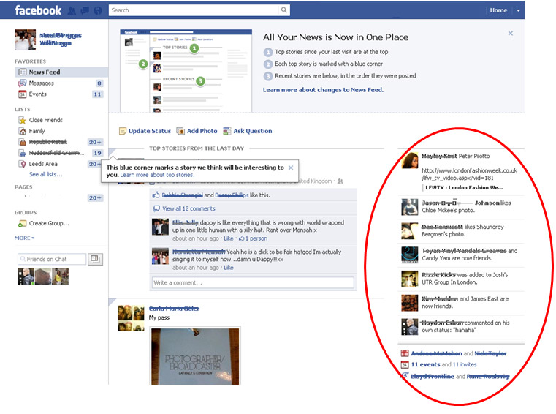
Task: Click 11 events link in right column
Action: tap(425, 364)
